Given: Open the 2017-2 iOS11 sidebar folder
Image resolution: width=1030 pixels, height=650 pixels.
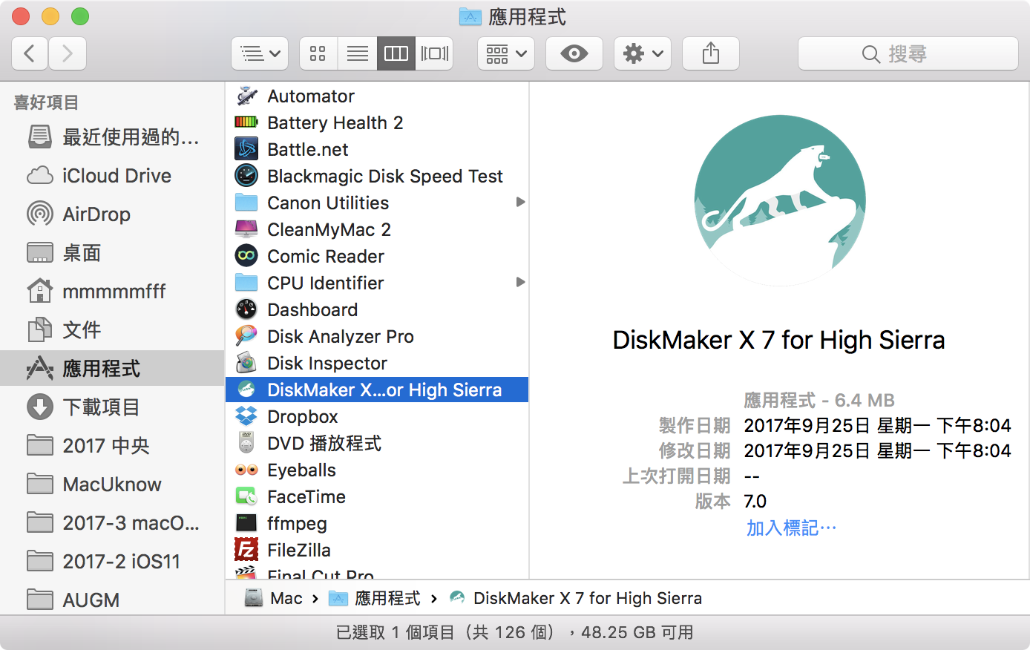Looking at the screenshot, I should 112,562.
